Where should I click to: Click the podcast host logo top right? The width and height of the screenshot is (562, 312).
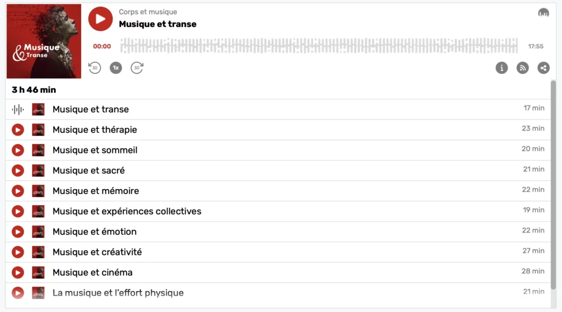(543, 13)
